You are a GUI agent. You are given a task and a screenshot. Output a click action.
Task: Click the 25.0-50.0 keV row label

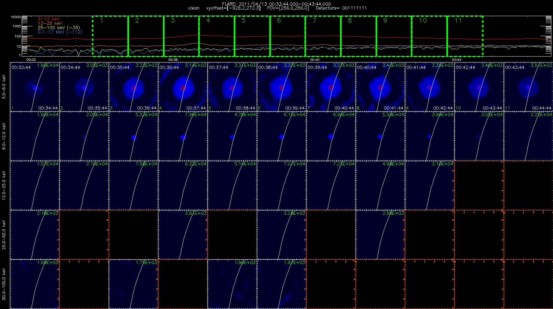point(4,235)
